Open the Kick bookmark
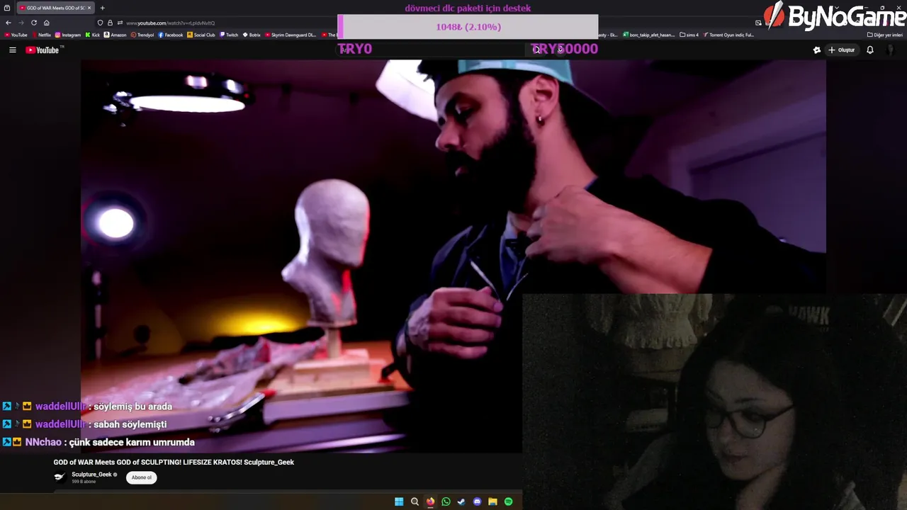907x510 pixels. (x=93, y=35)
